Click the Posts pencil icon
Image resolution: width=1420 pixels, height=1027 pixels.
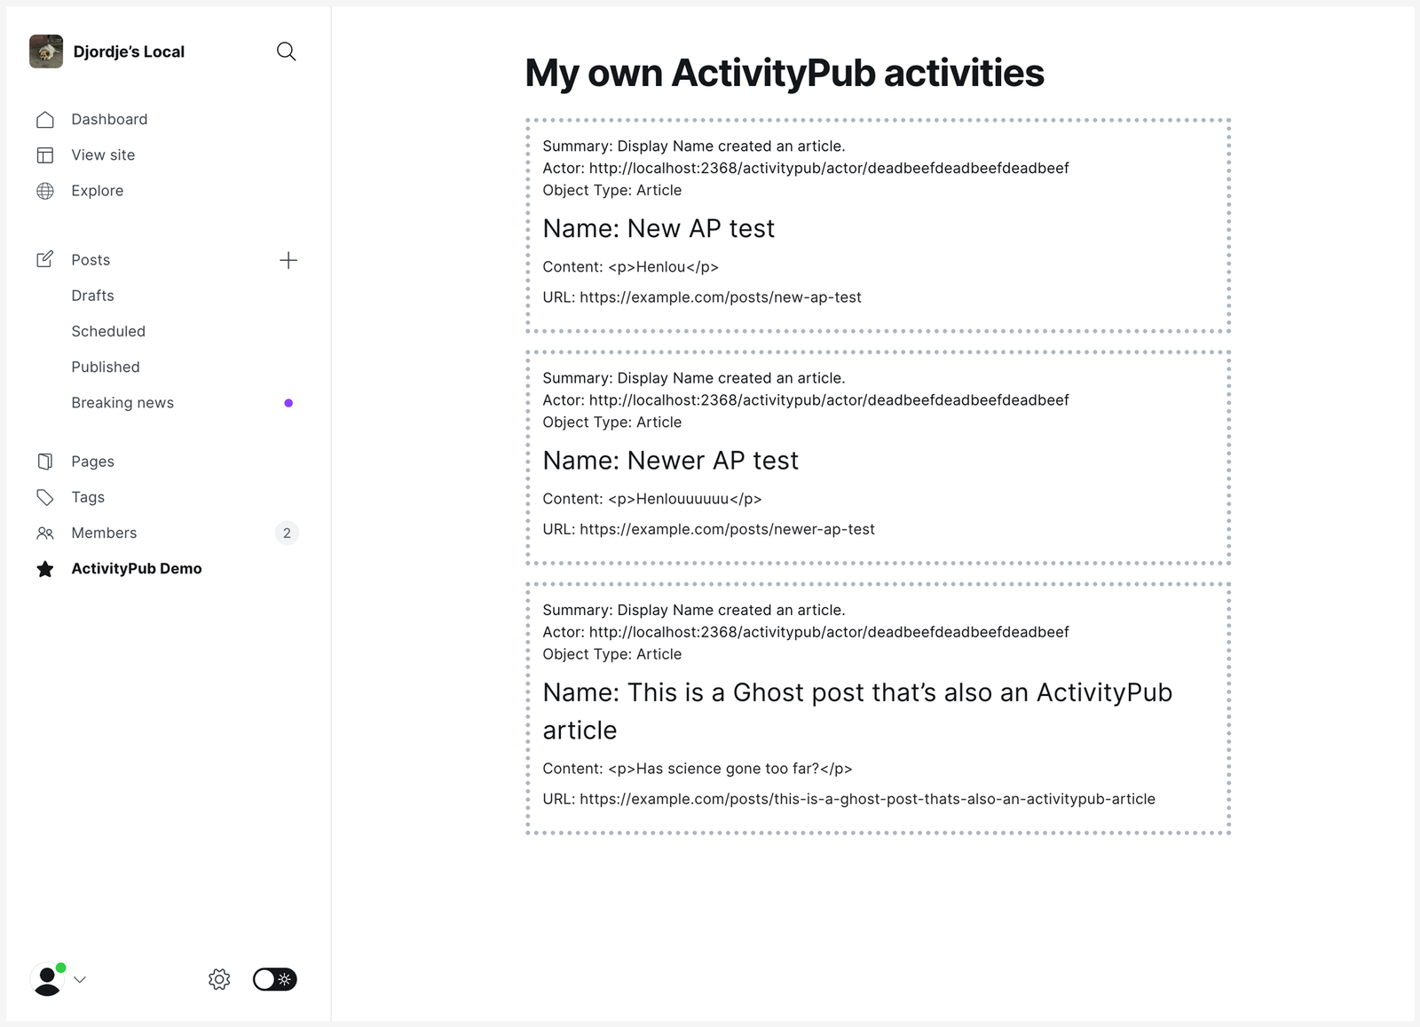click(x=45, y=259)
